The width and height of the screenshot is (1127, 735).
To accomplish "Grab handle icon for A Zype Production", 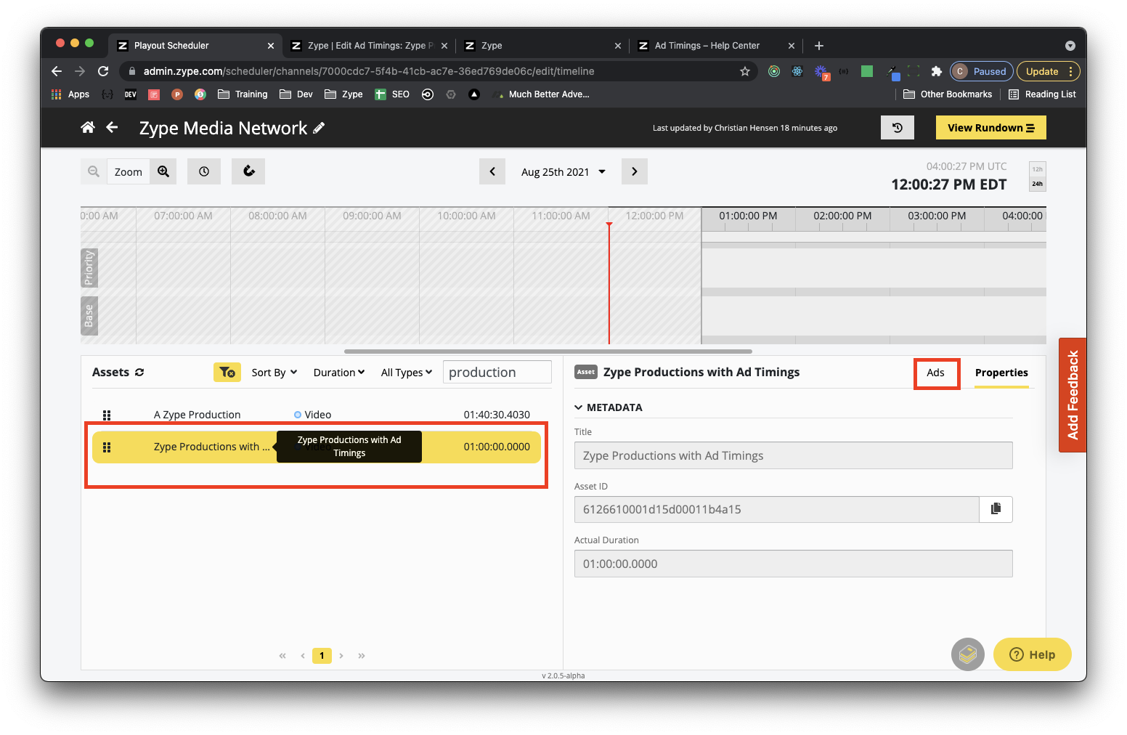I will (x=107, y=415).
